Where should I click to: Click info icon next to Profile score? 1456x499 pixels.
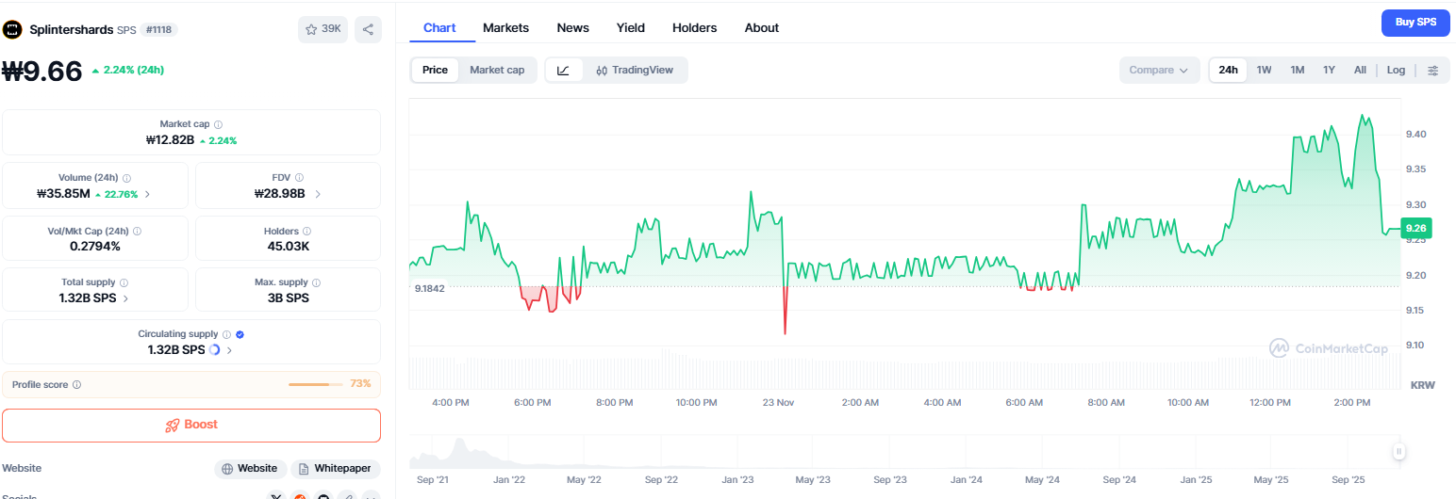tap(76, 384)
